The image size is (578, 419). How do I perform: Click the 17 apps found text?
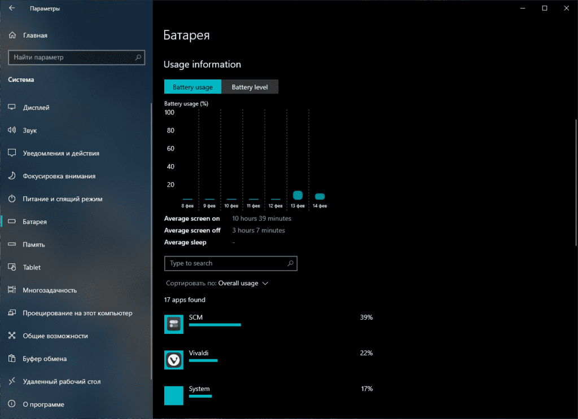(x=185, y=299)
